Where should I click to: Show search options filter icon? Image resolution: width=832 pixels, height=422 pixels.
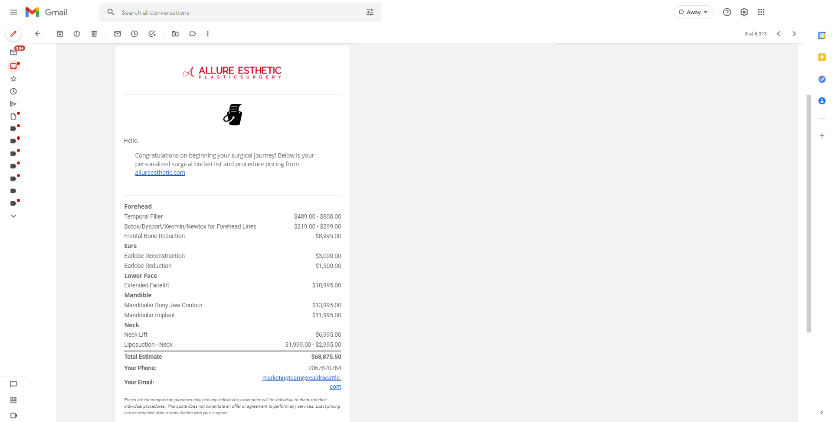coord(370,13)
